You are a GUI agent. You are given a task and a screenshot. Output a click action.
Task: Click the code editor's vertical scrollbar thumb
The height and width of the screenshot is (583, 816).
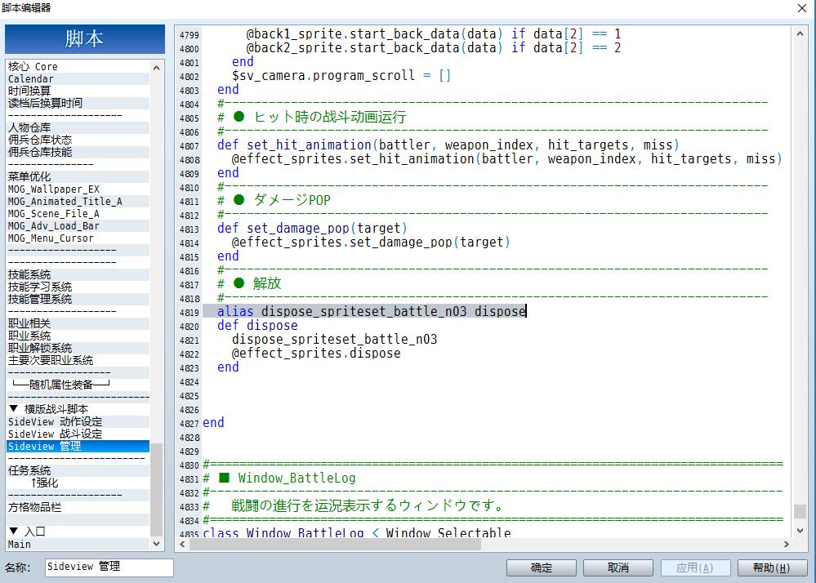pyautogui.click(x=800, y=510)
